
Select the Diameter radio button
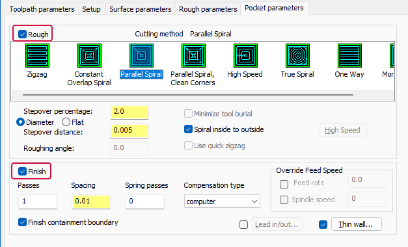pyautogui.click(x=20, y=122)
